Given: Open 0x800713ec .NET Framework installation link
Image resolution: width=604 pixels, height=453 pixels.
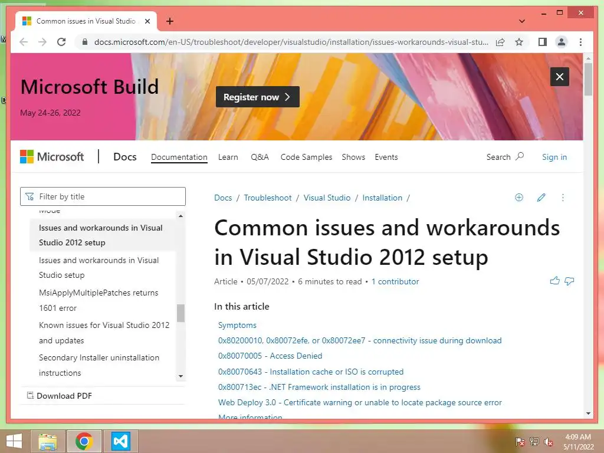Looking at the screenshot, I should click(319, 387).
